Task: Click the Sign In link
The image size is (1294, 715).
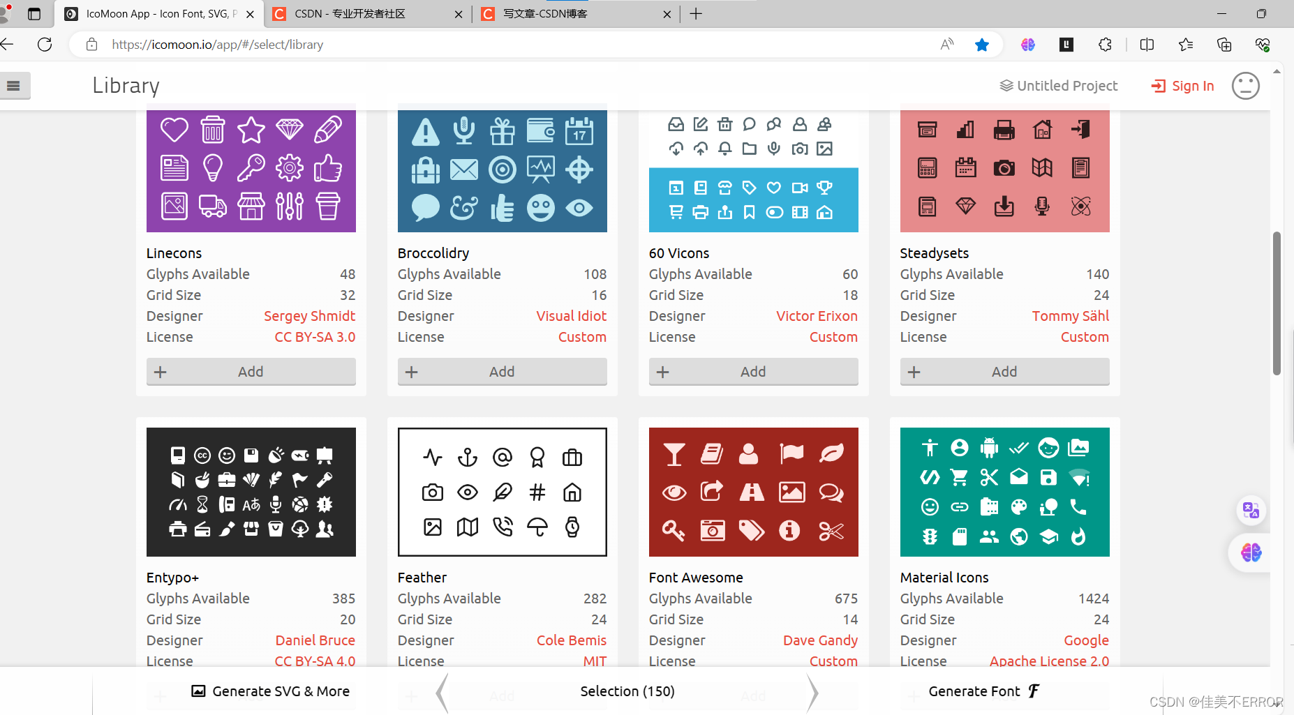Action: pos(1182,86)
